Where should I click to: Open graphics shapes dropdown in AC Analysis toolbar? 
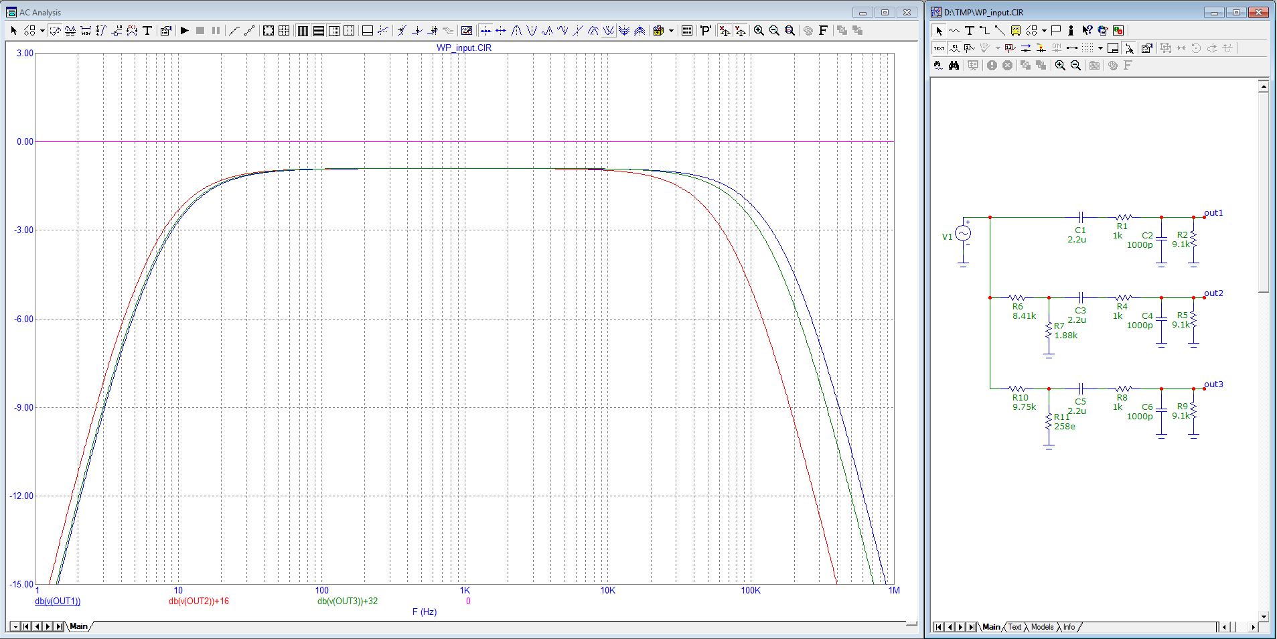pyautogui.click(x=42, y=30)
